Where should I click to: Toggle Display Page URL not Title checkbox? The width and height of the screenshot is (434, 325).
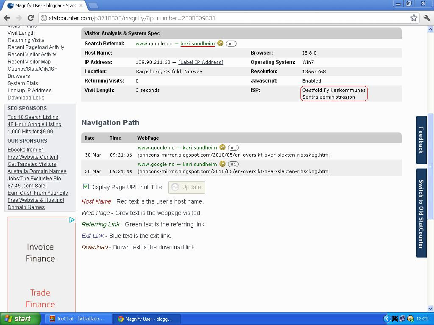pos(86,187)
